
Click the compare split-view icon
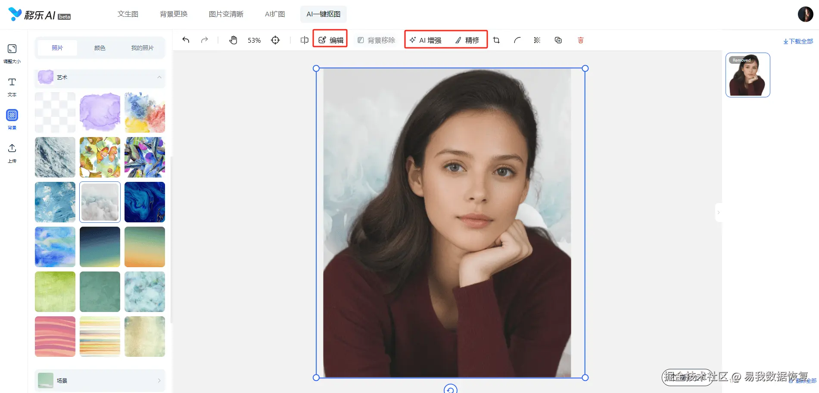[305, 40]
